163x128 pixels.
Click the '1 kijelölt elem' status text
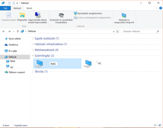21,125
